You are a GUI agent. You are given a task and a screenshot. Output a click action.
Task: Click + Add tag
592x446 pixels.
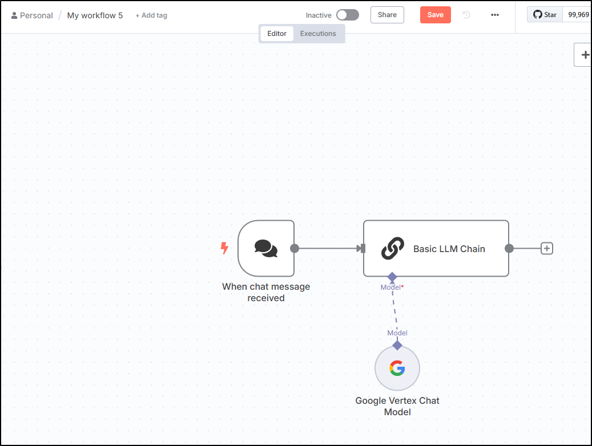tap(151, 15)
